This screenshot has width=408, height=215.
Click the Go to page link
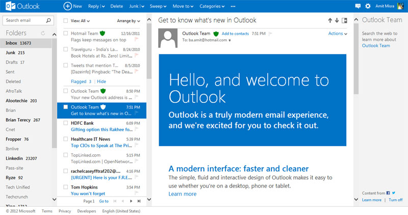[104, 201]
